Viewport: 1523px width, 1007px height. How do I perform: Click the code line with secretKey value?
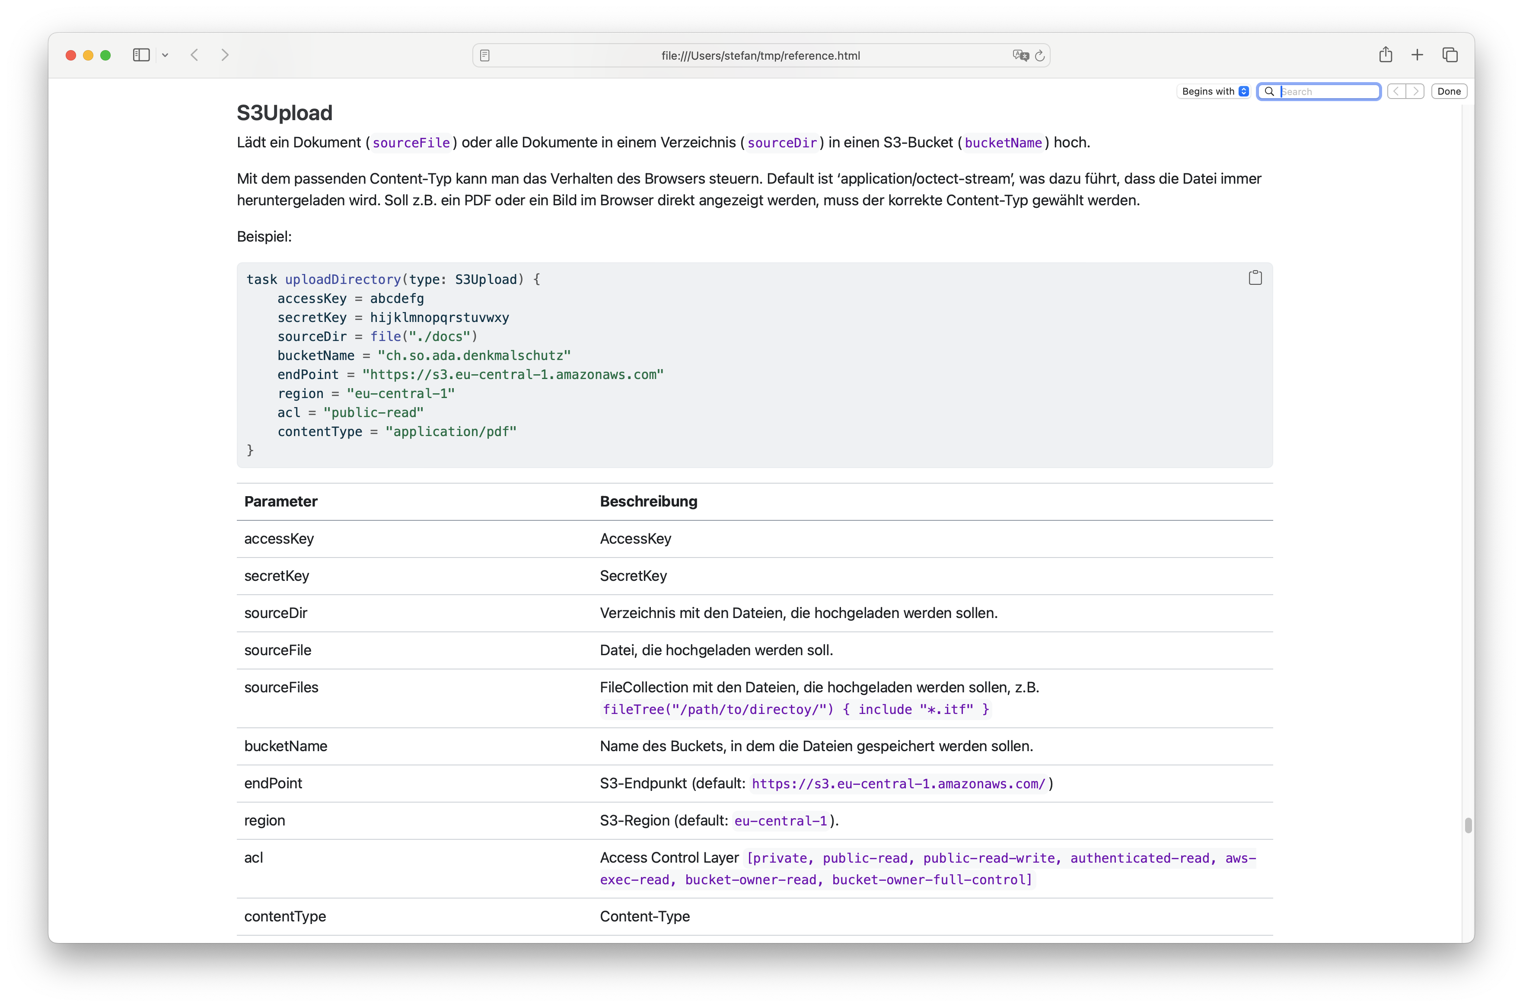tap(393, 317)
